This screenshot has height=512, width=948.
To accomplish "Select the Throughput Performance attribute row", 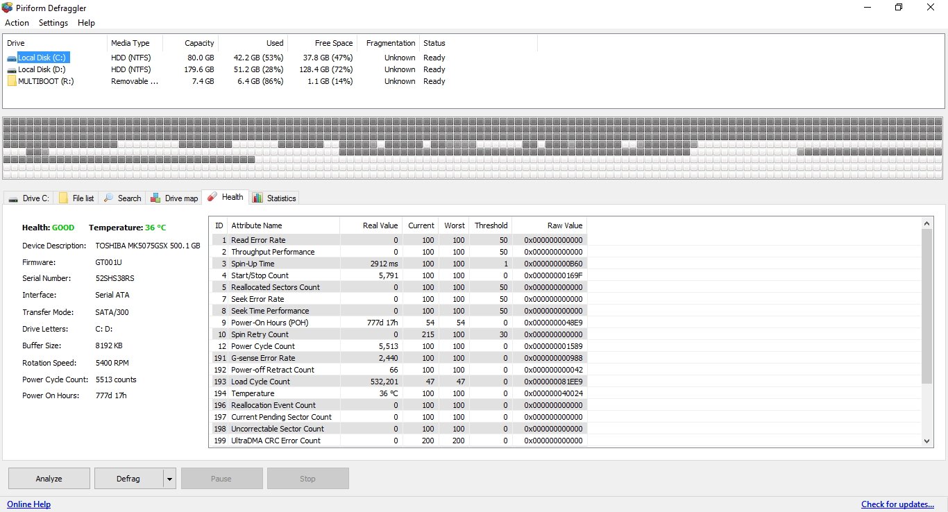I will pos(398,252).
